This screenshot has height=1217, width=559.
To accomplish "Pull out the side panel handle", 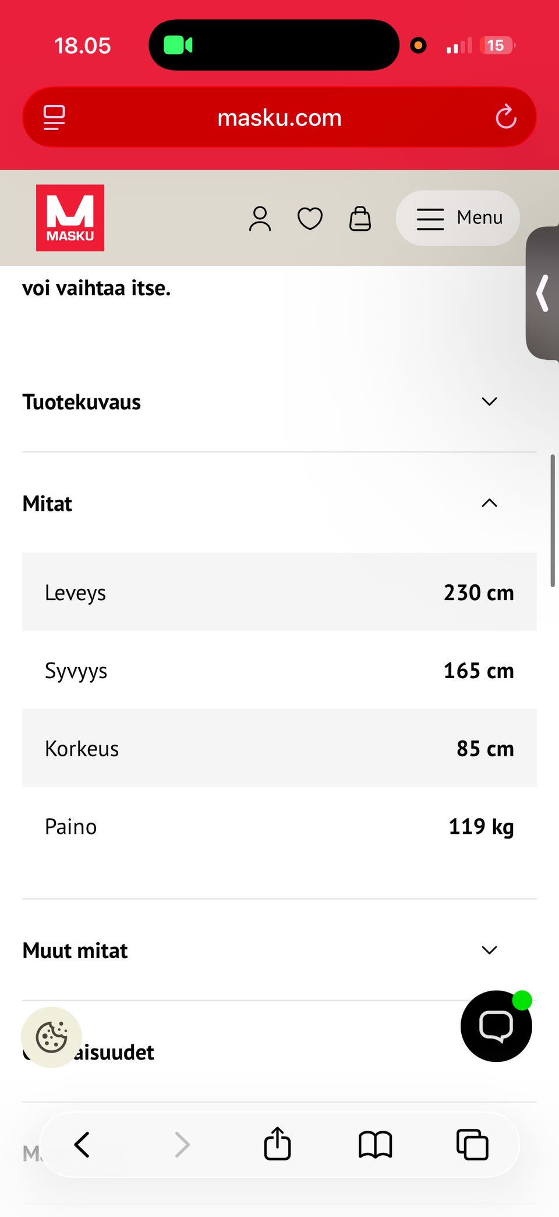I will click(543, 293).
